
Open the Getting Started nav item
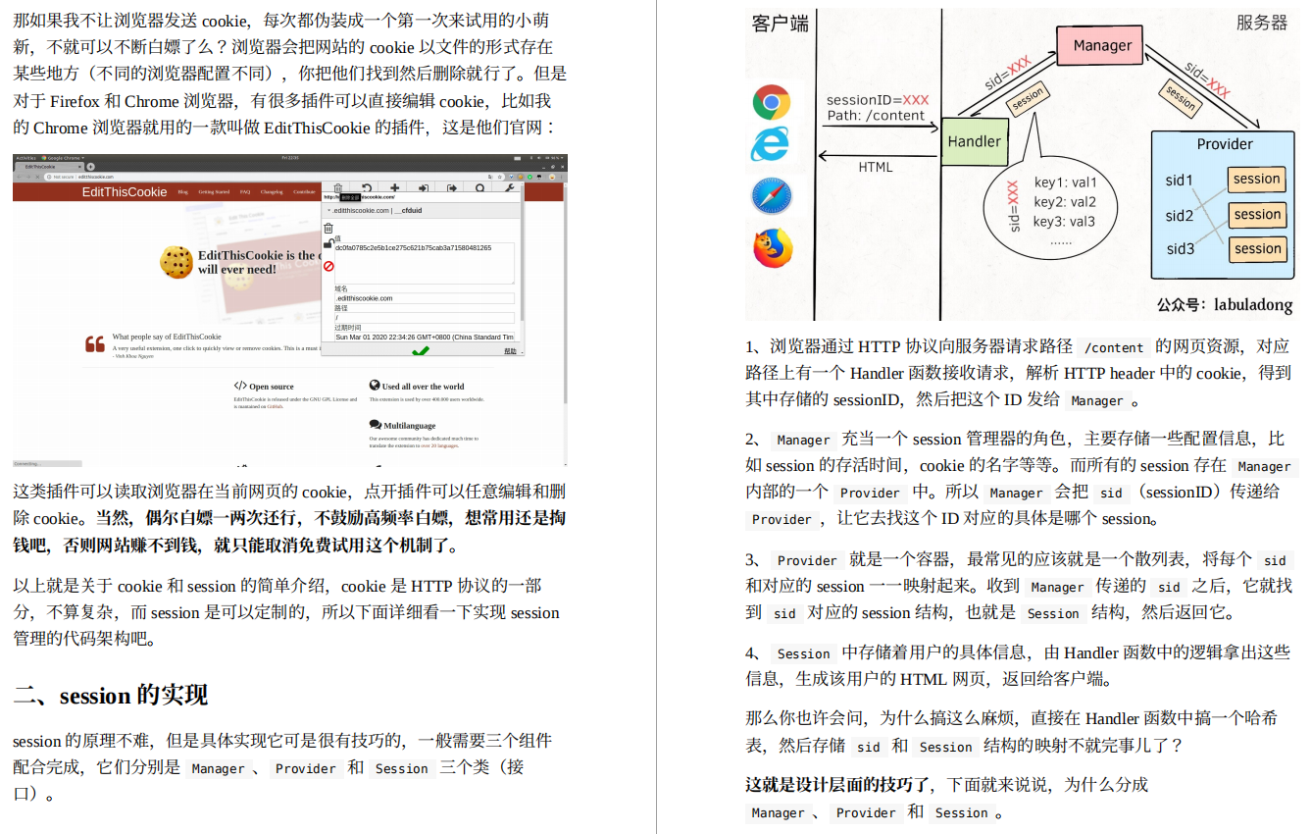coord(214,192)
